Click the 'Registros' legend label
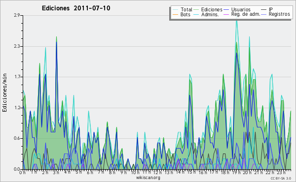This screenshot has height=182, width=296. pyautogui.click(x=279, y=14)
